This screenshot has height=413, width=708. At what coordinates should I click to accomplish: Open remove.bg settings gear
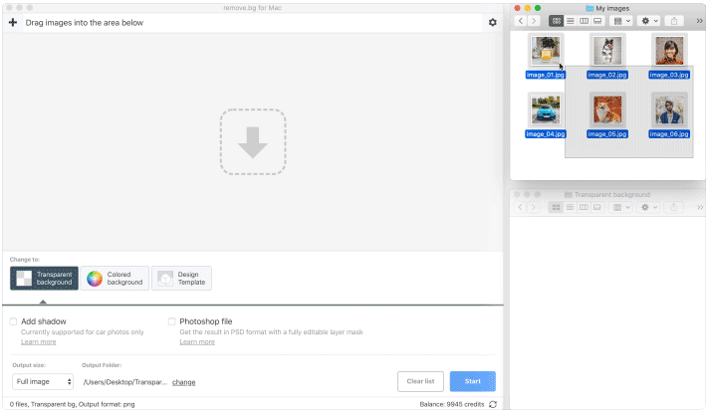pos(492,22)
